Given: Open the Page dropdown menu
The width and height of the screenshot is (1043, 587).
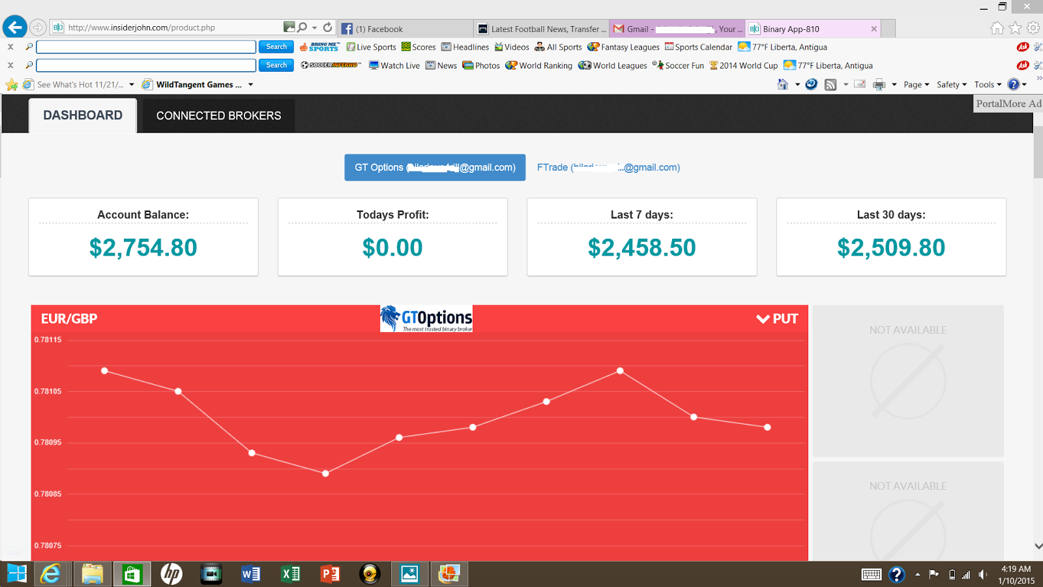Looking at the screenshot, I should coord(916,85).
